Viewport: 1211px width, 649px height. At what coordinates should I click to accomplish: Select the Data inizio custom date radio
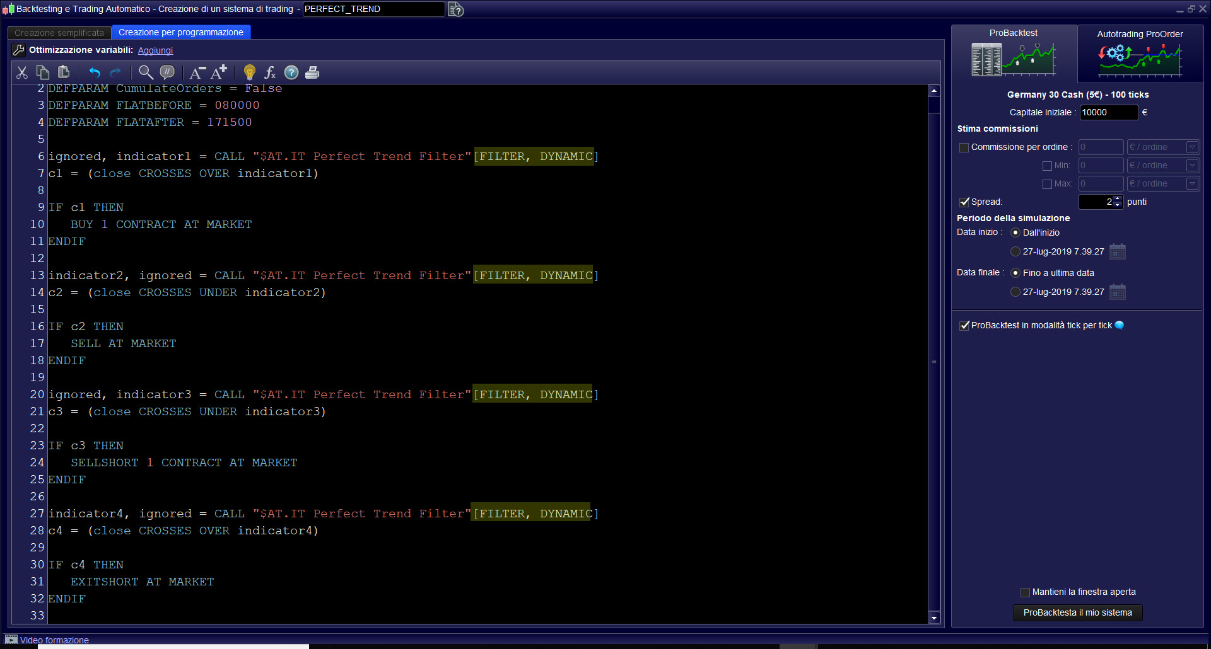click(x=1015, y=251)
